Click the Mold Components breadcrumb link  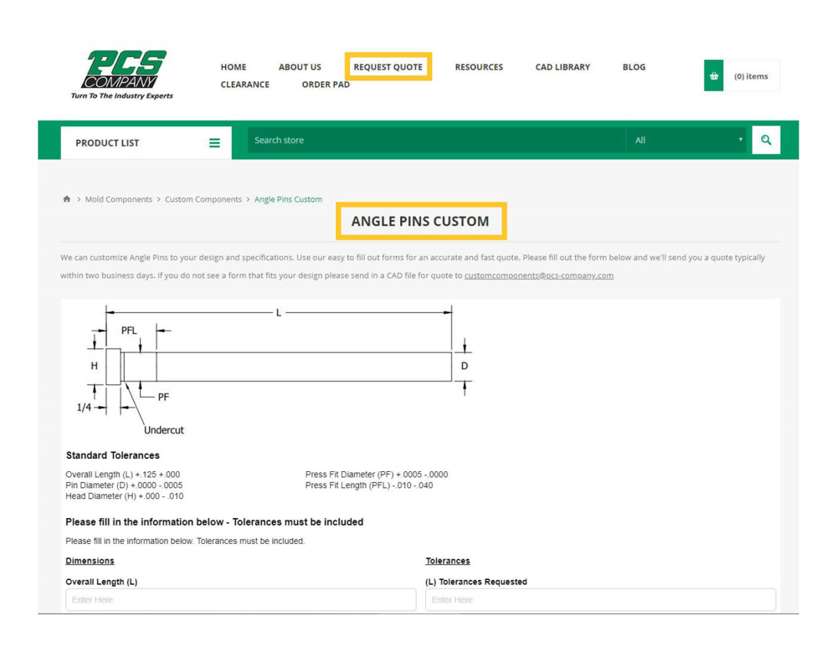coord(119,199)
